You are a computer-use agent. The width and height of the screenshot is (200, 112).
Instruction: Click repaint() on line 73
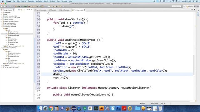tap(61, 77)
